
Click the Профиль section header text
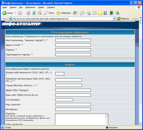click(70, 64)
